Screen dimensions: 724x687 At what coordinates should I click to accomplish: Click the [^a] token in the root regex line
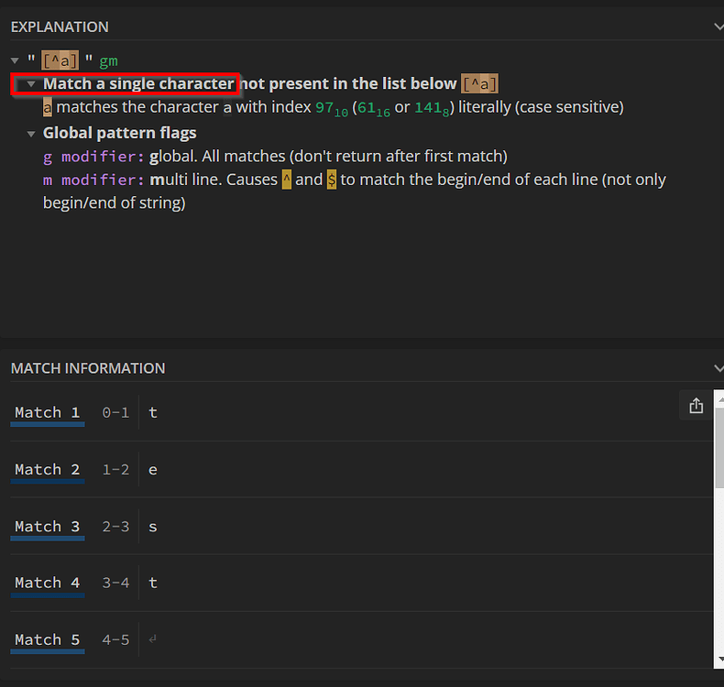click(60, 60)
